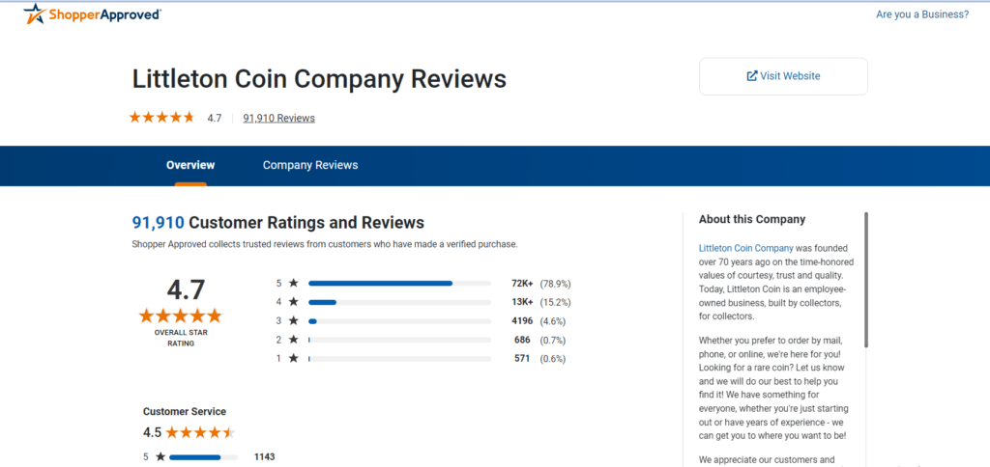Click the (4.6%) percentage text

[552, 321]
